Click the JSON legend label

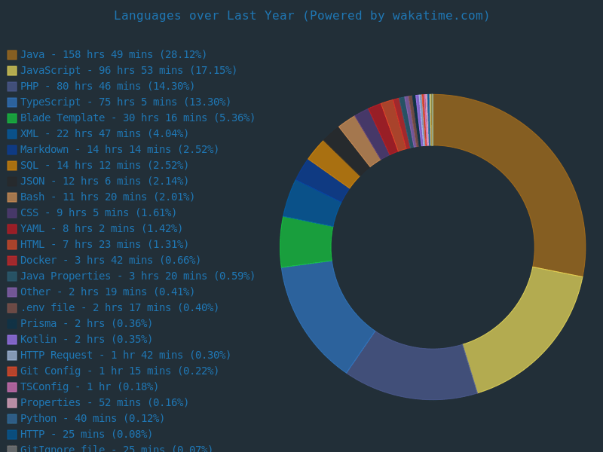(104, 181)
